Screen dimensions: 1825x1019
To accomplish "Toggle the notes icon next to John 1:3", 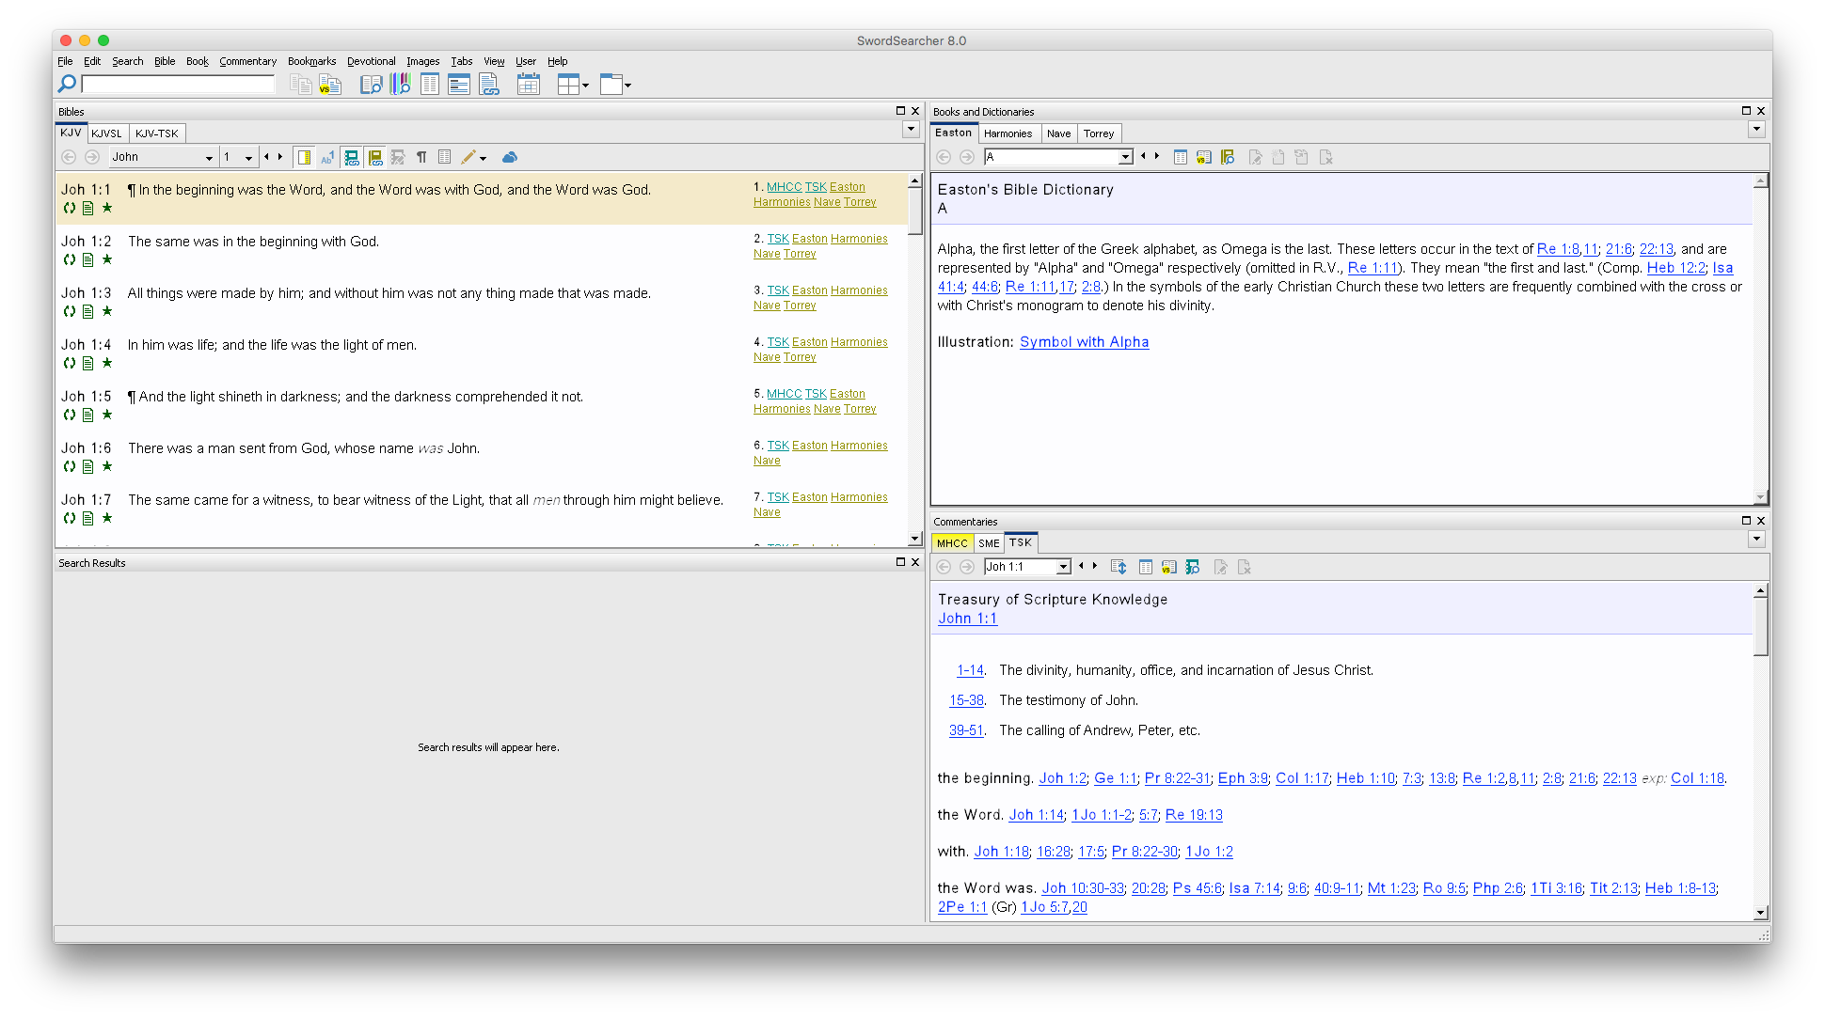I will [87, 311].
